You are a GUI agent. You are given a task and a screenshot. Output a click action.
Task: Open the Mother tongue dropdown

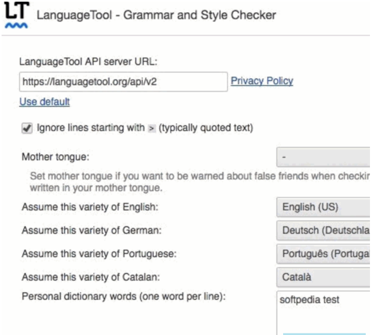[323, 157]
